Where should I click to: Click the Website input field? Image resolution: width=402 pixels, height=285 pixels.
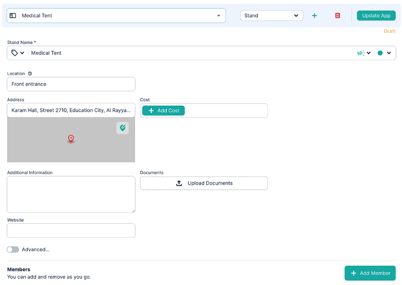(x=71, y=230)
